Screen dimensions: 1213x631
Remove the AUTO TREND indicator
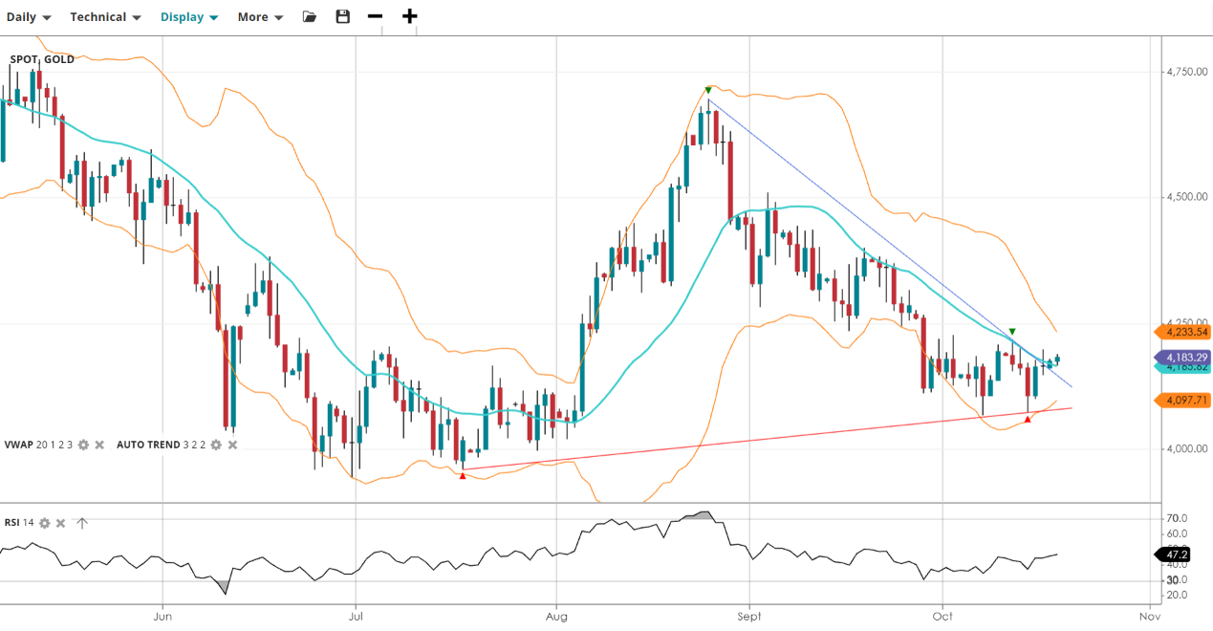232,445
